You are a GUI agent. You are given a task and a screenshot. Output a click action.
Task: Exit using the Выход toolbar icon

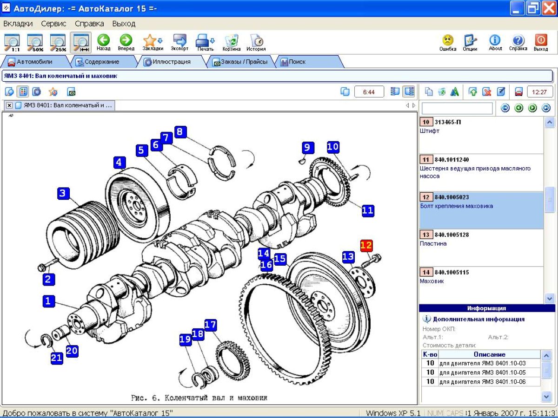tap(541, 43)
